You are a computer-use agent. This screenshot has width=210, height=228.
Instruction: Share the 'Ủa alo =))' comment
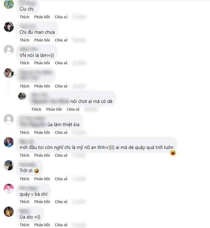61,225
